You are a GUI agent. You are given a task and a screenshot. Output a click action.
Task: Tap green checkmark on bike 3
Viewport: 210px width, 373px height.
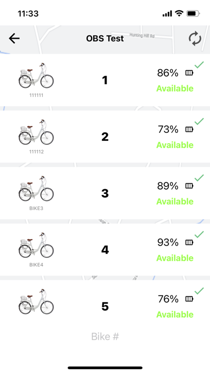[x=199, y=178]
